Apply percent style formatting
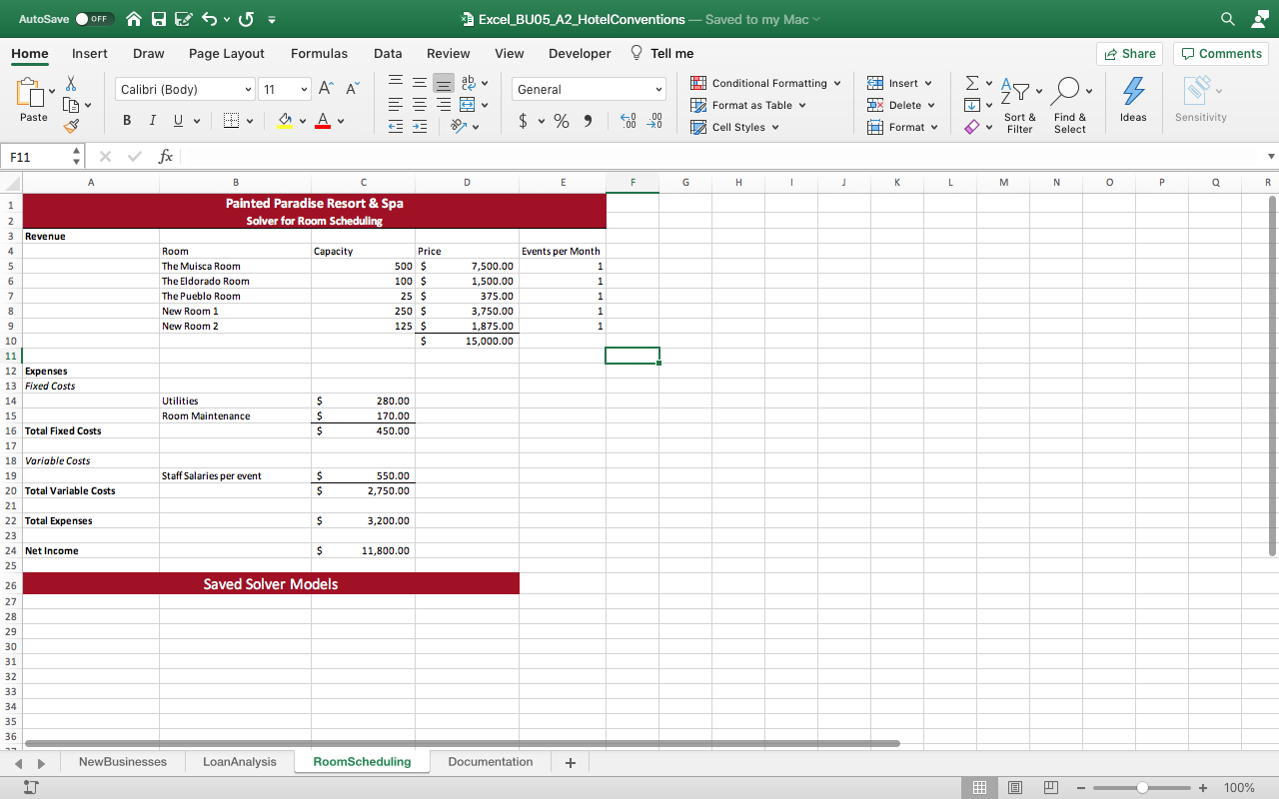The width and height of the screenshot is (1279, 799). point(562,121)
